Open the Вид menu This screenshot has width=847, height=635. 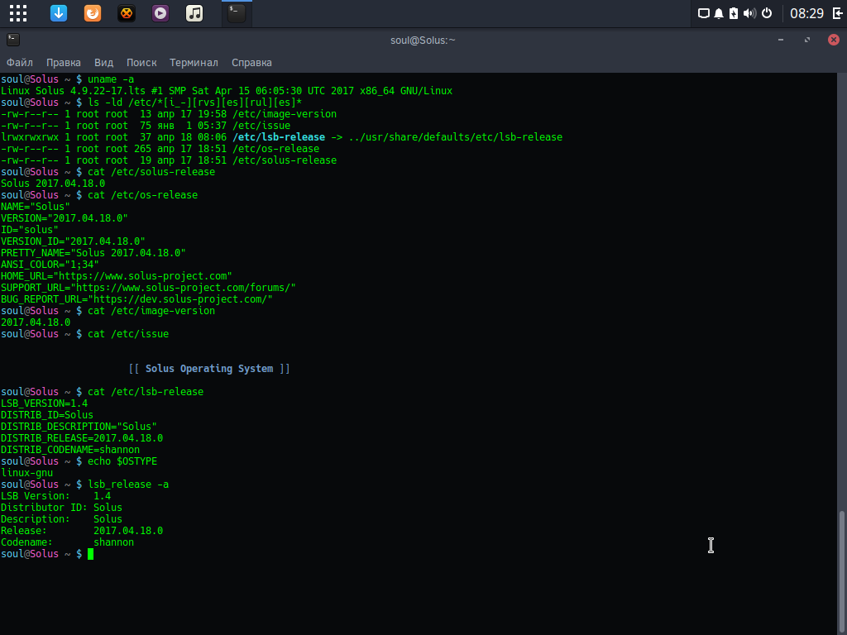point(103,63)
